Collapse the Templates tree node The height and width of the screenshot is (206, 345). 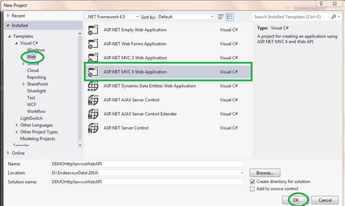pyautogui.click(x=9, y=36)
